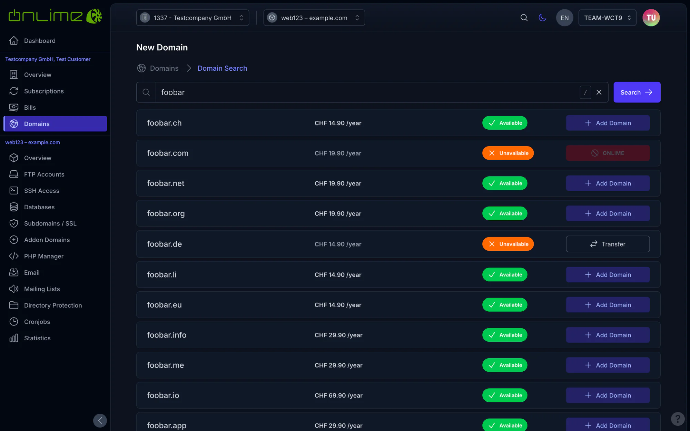Screen dimensions: 690x431
Task: Click Unavailable badge for foobar.de
Action: coord(508,244)
